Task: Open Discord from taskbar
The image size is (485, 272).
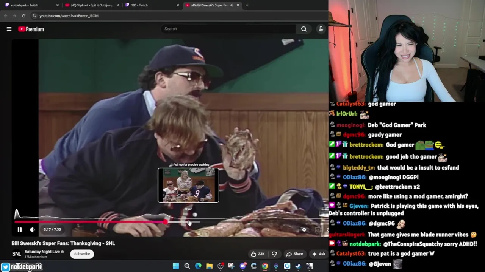Action: pyautogui.click(x=243, y=266)
